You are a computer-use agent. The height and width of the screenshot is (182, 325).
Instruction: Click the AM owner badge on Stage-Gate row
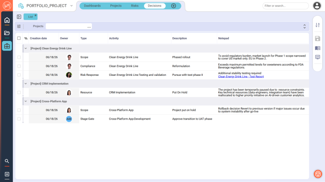tap(69, 119)
